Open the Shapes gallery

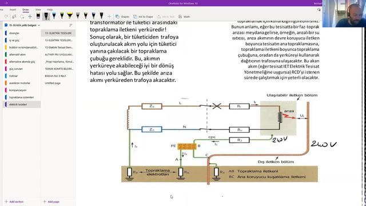click(122, 17)
